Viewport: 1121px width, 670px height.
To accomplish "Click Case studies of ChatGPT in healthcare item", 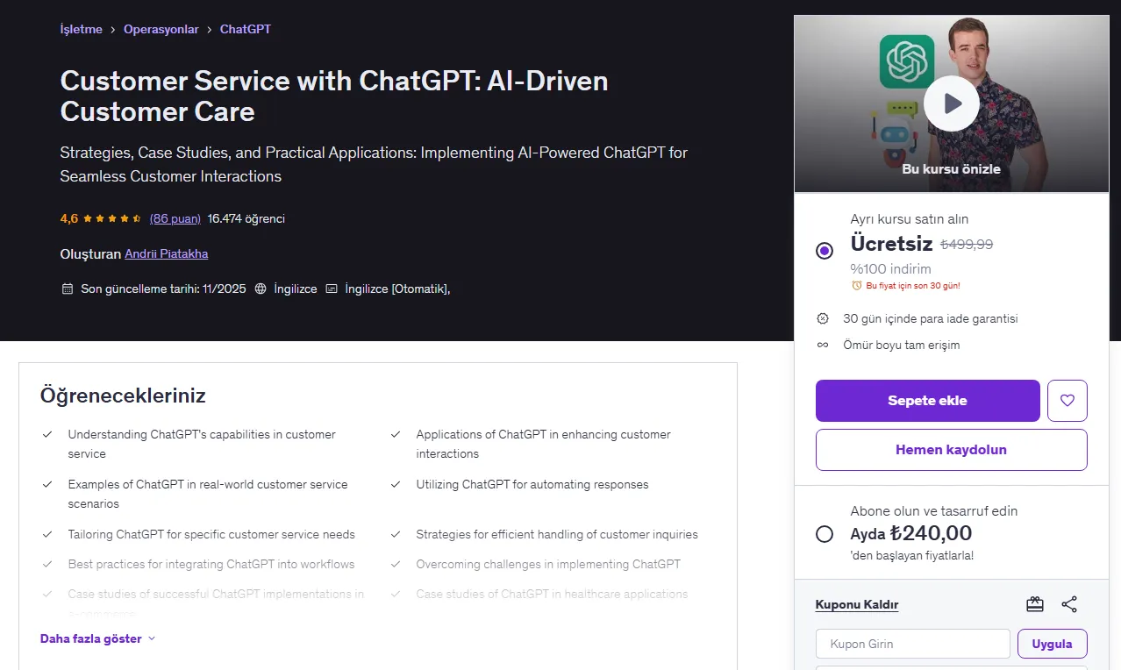I will [x=552, y=594].
